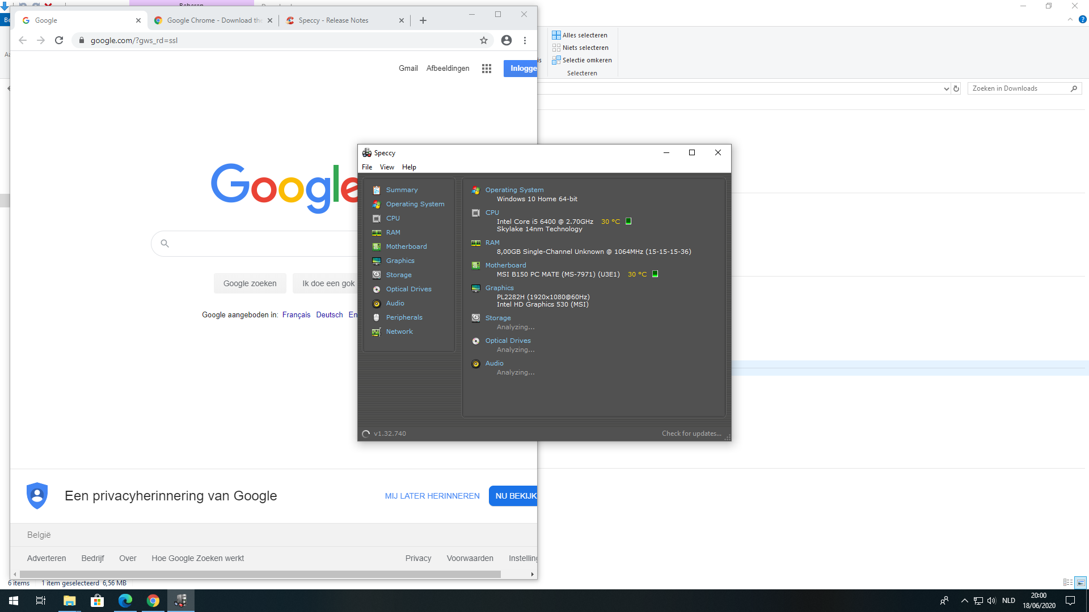Click Niets selecteren in Explorer ribbon
Screen dimensions: 1089x612
580,48
